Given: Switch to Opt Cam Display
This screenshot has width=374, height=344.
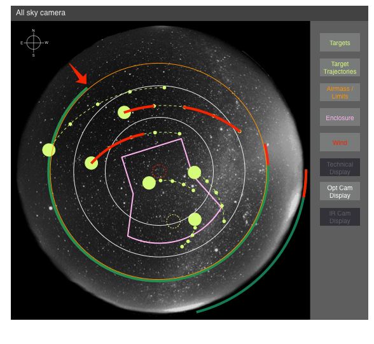Looking at the screenshot, I should pos(340,191).
